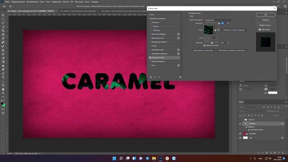The width and height of the screenshot is (288, 162).
Task: Open the Окно menu
Action: click(87, 2)
